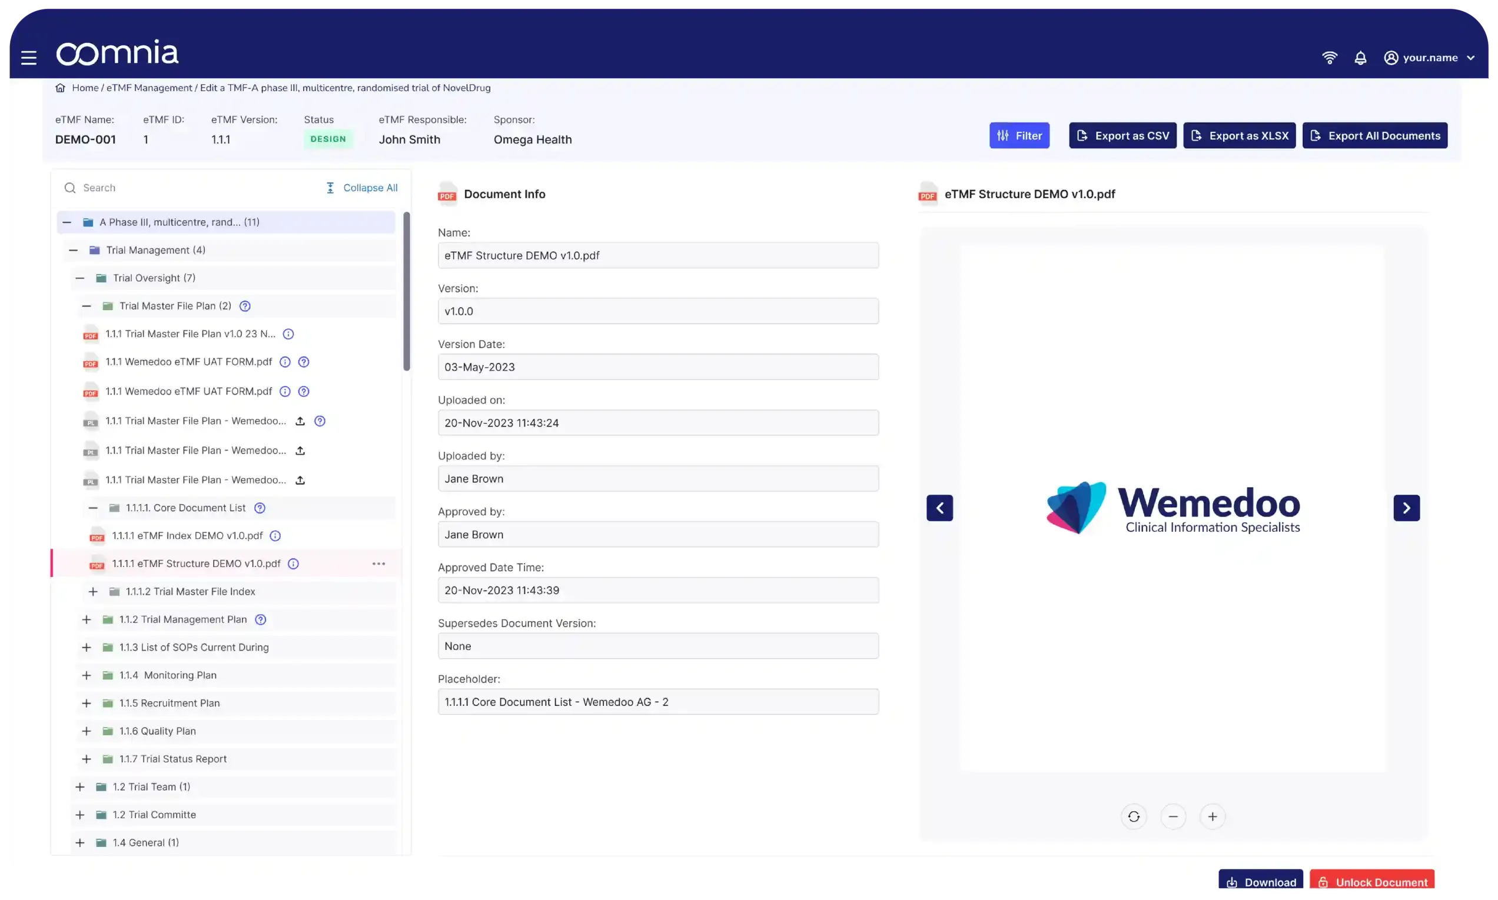Image resolution: width=1498 pixels, height=900 pixels.
Task: Zoom out the PDF preview
Action: 1173,817
